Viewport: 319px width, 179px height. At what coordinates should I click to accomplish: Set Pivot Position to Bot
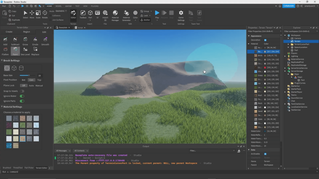24,80
